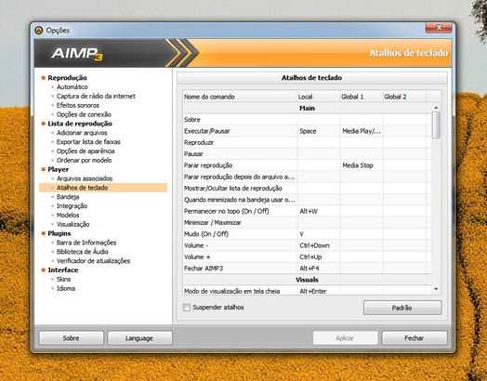Open the Automático settings page
Viewport: 487px width, 381px height.
pos(72,87)
